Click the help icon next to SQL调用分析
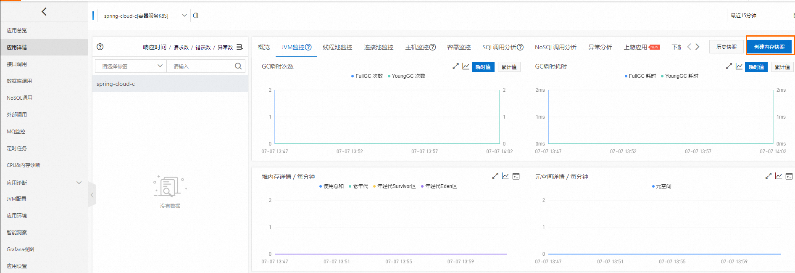 tap(520, 47)
